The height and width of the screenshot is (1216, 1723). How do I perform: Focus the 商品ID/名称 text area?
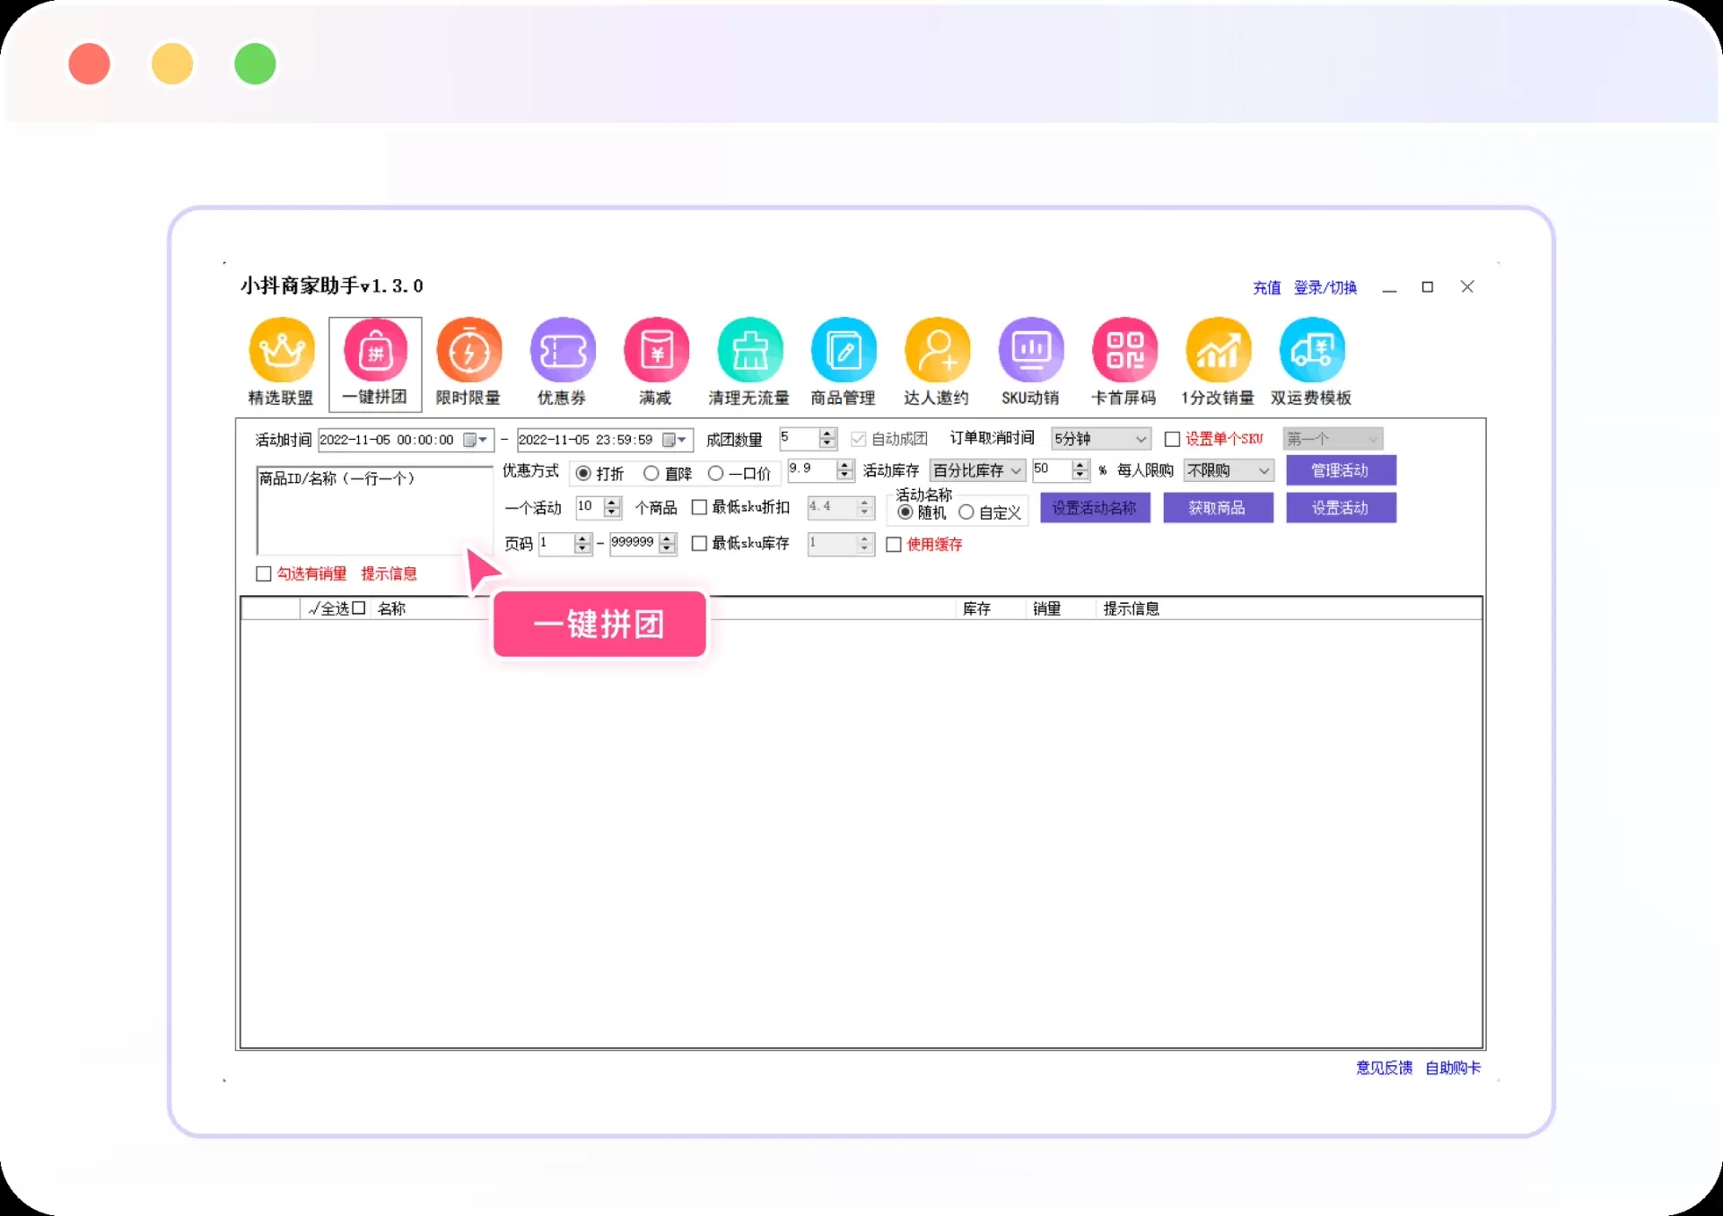(375, 511)
